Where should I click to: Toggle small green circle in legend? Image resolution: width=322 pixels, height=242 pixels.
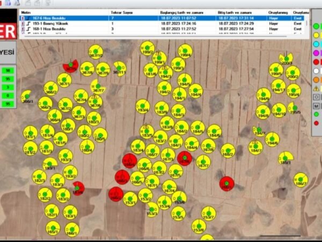coord(316,114)
